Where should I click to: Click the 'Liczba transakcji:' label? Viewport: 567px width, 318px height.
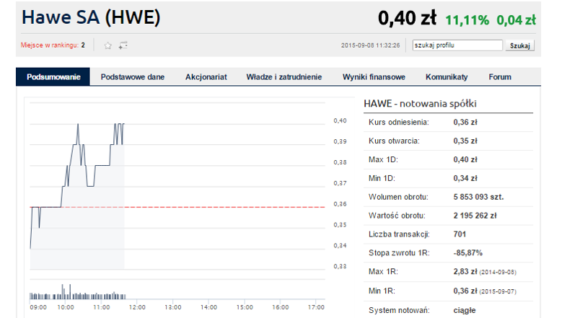point(399,234)
